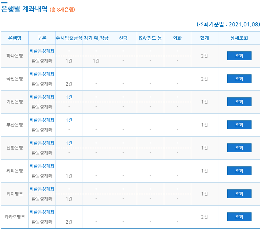Select 케이뱅크 bank name cell

point(15,194)
